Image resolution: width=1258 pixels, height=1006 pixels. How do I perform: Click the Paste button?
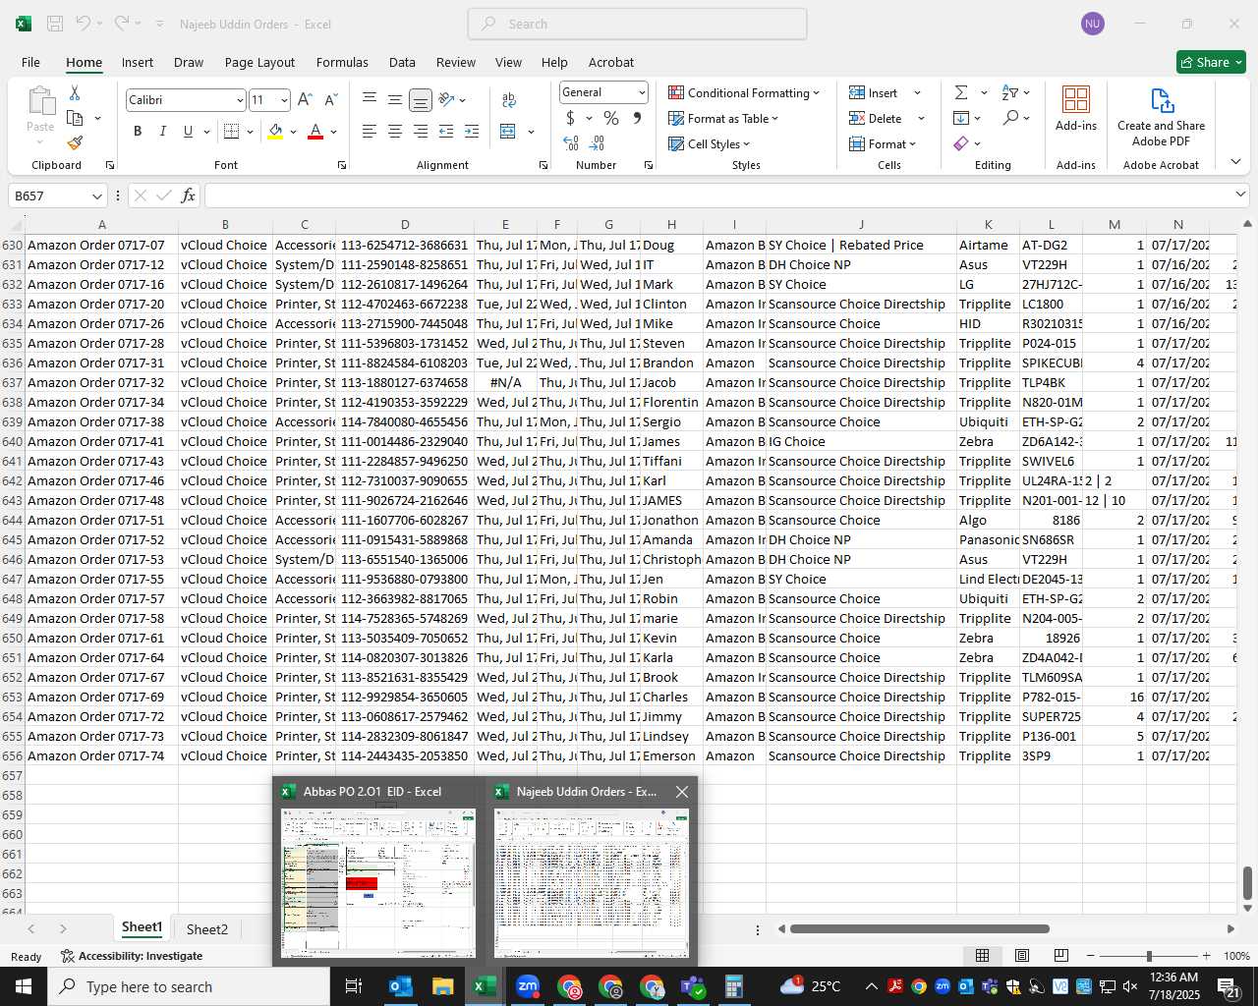(x=40, y=116)
